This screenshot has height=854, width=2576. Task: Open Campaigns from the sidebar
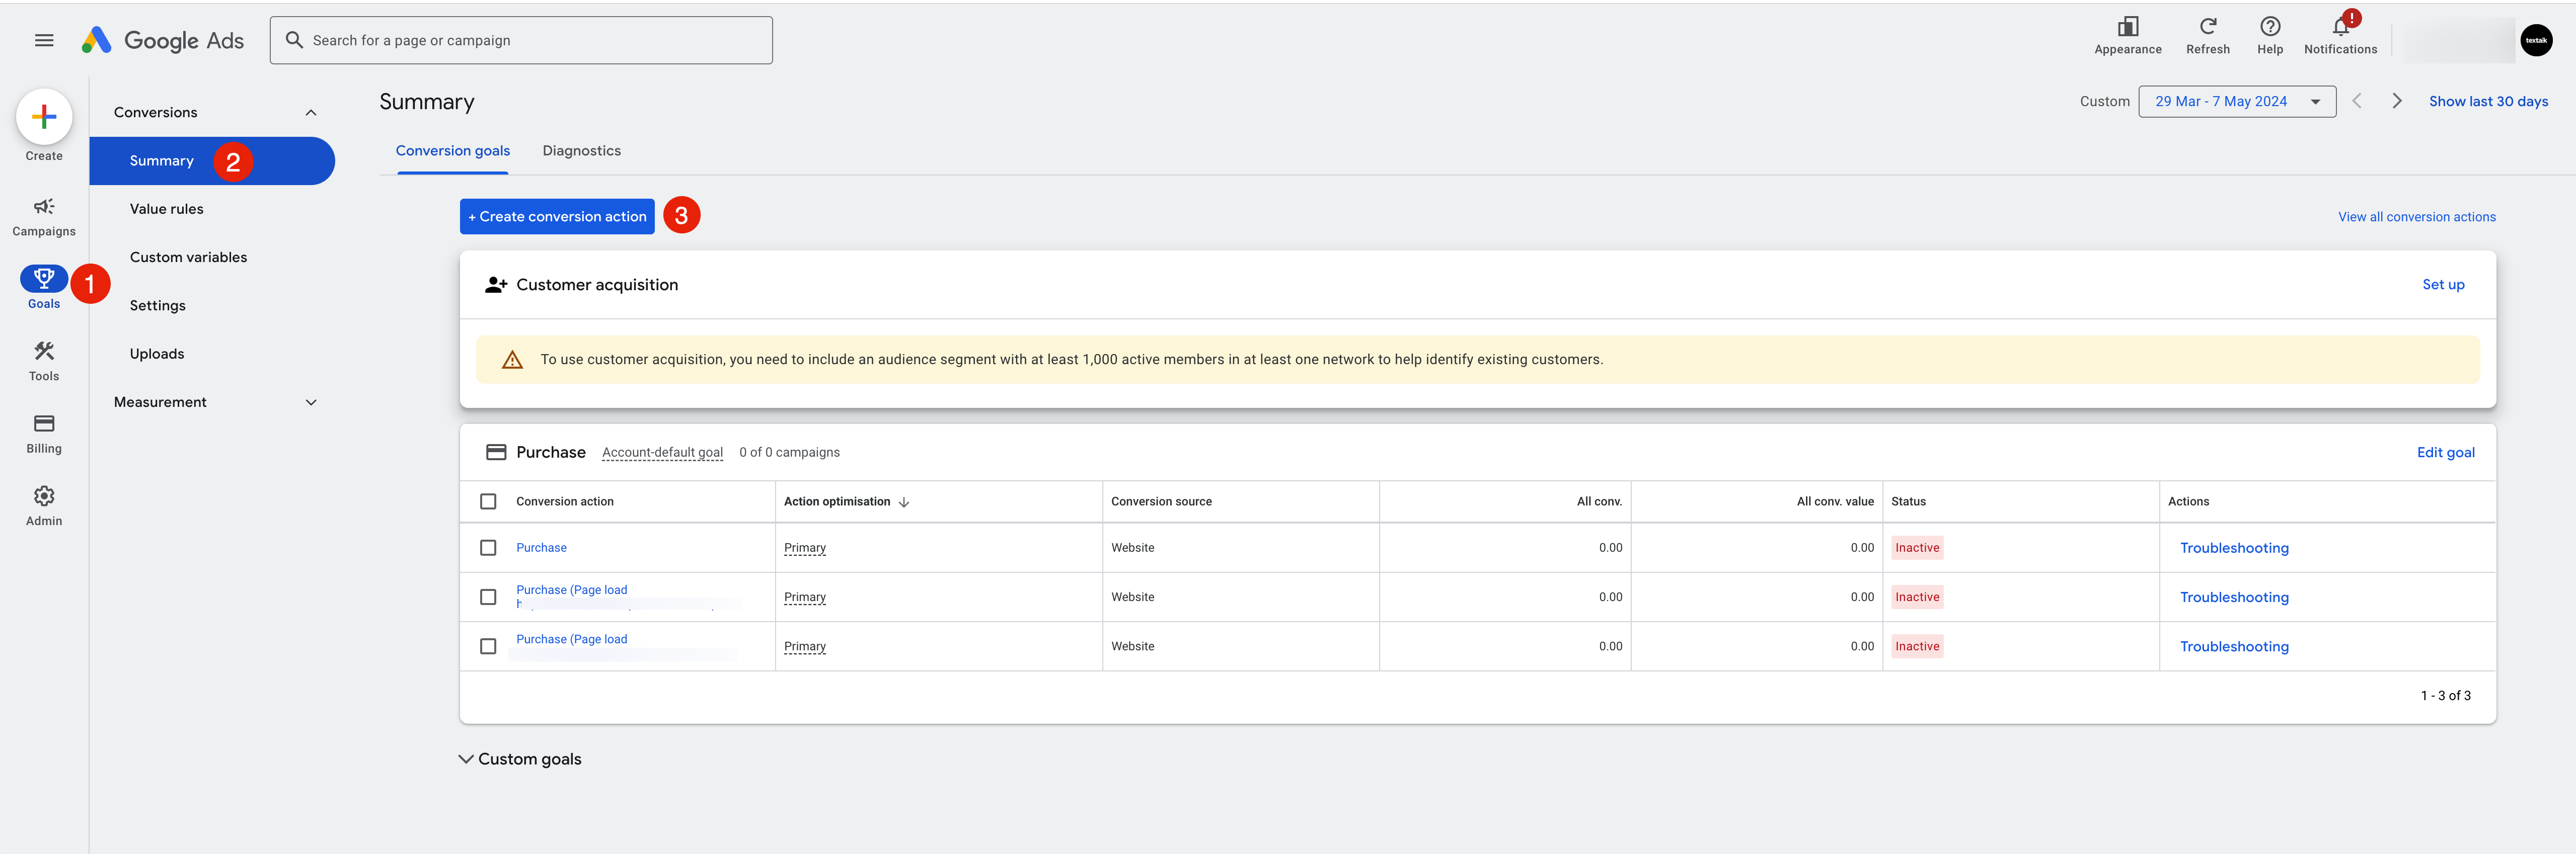(44, 216)
